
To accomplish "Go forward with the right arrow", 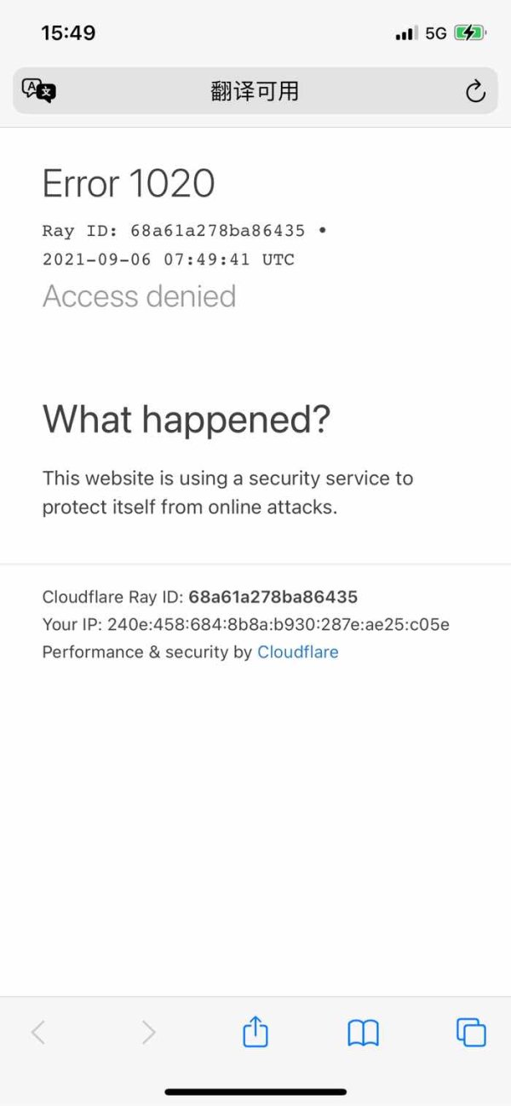I will tap(148, 1032).
